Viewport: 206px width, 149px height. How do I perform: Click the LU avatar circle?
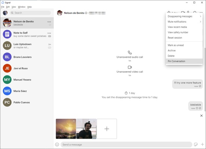(7, 45)
